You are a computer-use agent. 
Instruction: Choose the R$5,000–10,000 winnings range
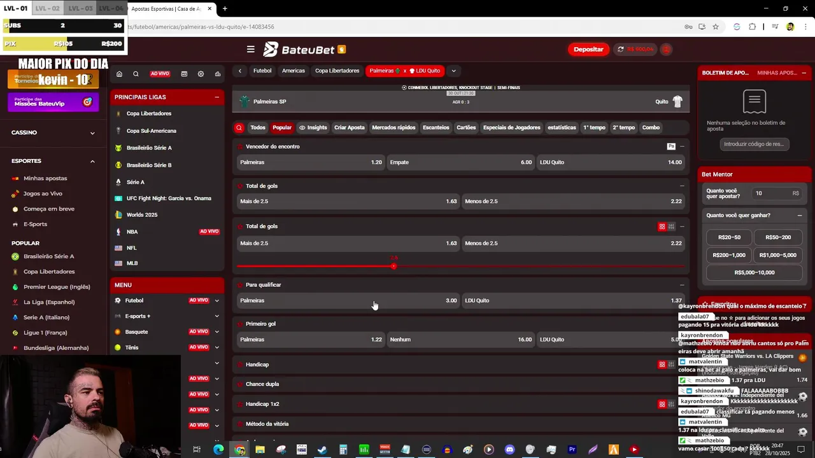[755, 272]
